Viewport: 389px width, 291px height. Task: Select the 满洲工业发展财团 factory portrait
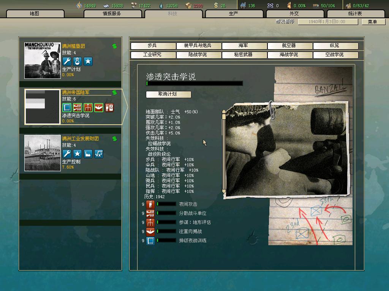[43, 153]
